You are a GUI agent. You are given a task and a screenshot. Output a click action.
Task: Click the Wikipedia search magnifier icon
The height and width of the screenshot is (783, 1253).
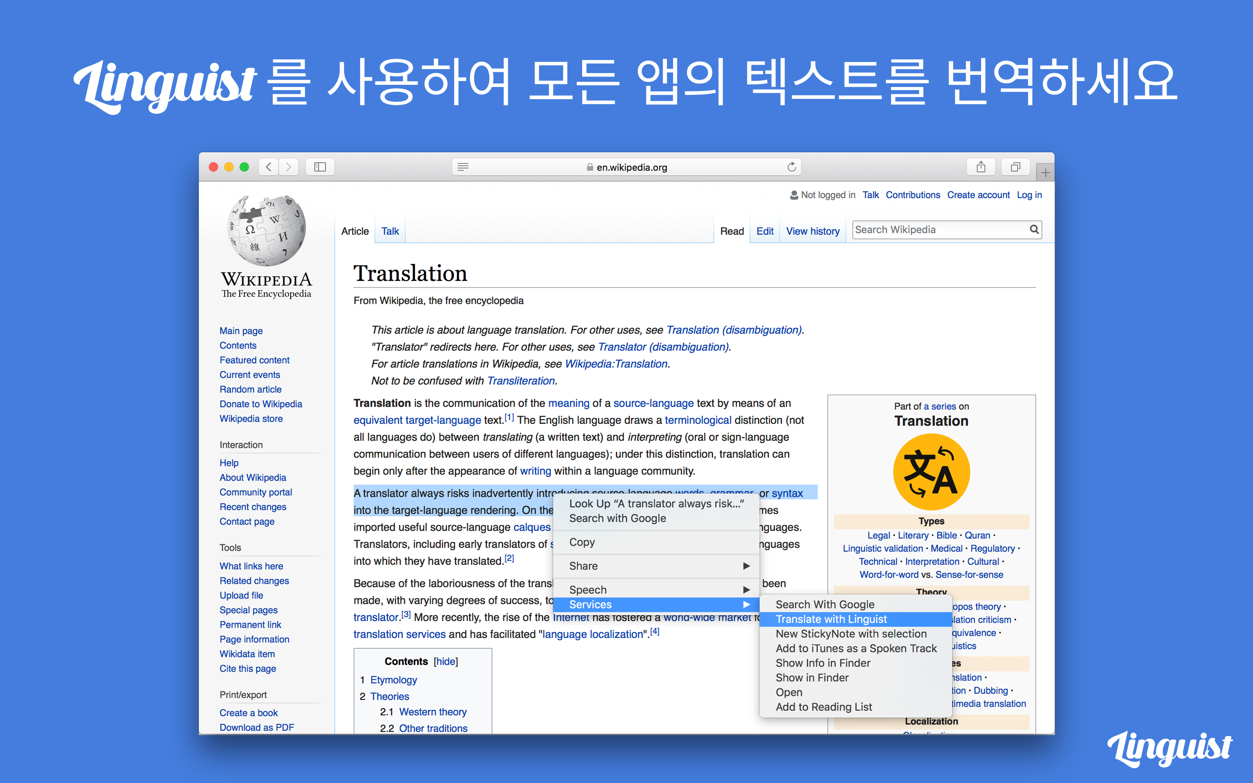pyautogui.click(x=1034, y=229)
